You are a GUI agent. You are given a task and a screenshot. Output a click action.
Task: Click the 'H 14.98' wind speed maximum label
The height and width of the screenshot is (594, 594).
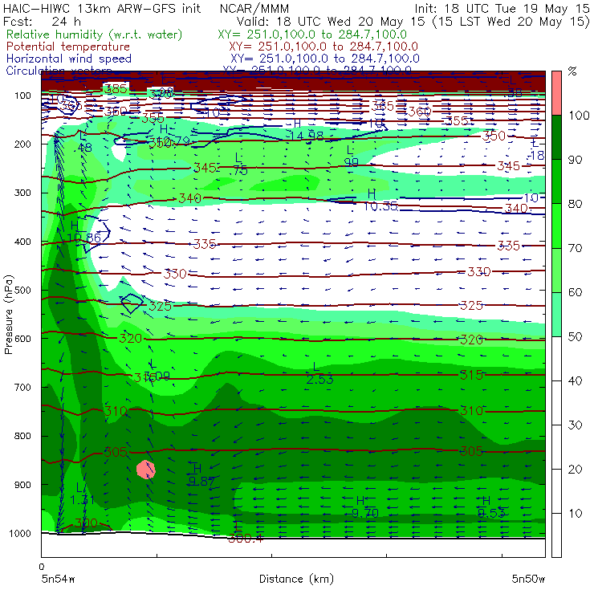(306, 129)
